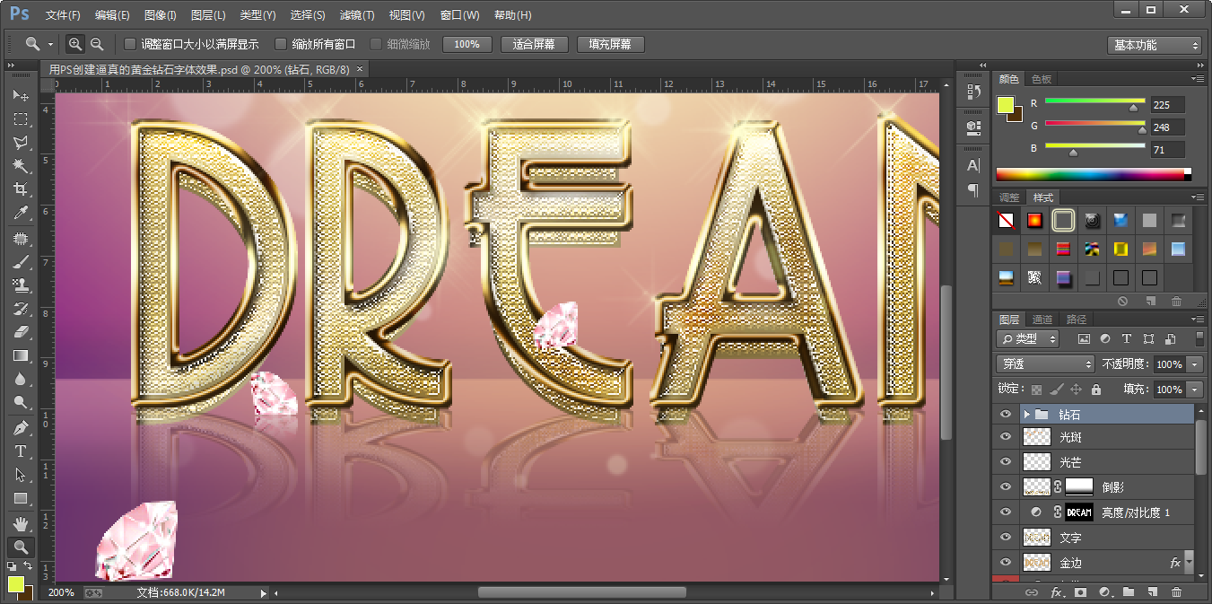Hide the 光斑 layer
Screen dimensions: 1212x604
(1005, 437)
